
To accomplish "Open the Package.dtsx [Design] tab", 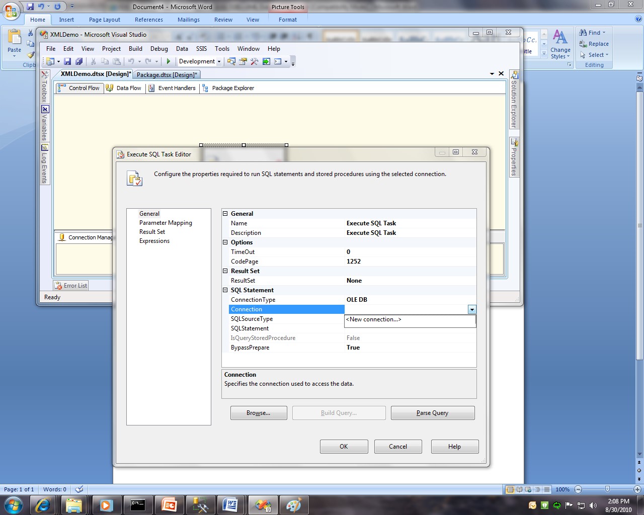I will (167, 75).
